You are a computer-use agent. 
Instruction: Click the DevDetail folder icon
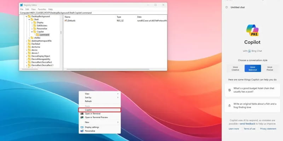point(29,44)
